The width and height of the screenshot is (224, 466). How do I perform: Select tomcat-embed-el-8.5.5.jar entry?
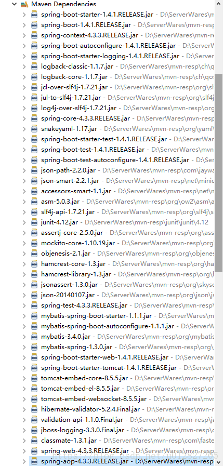(x=81, y=389)
